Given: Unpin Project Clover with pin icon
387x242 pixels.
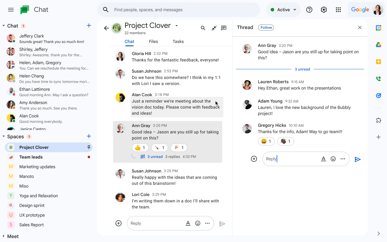Looking at the screenshot, I should coord(89,147).
